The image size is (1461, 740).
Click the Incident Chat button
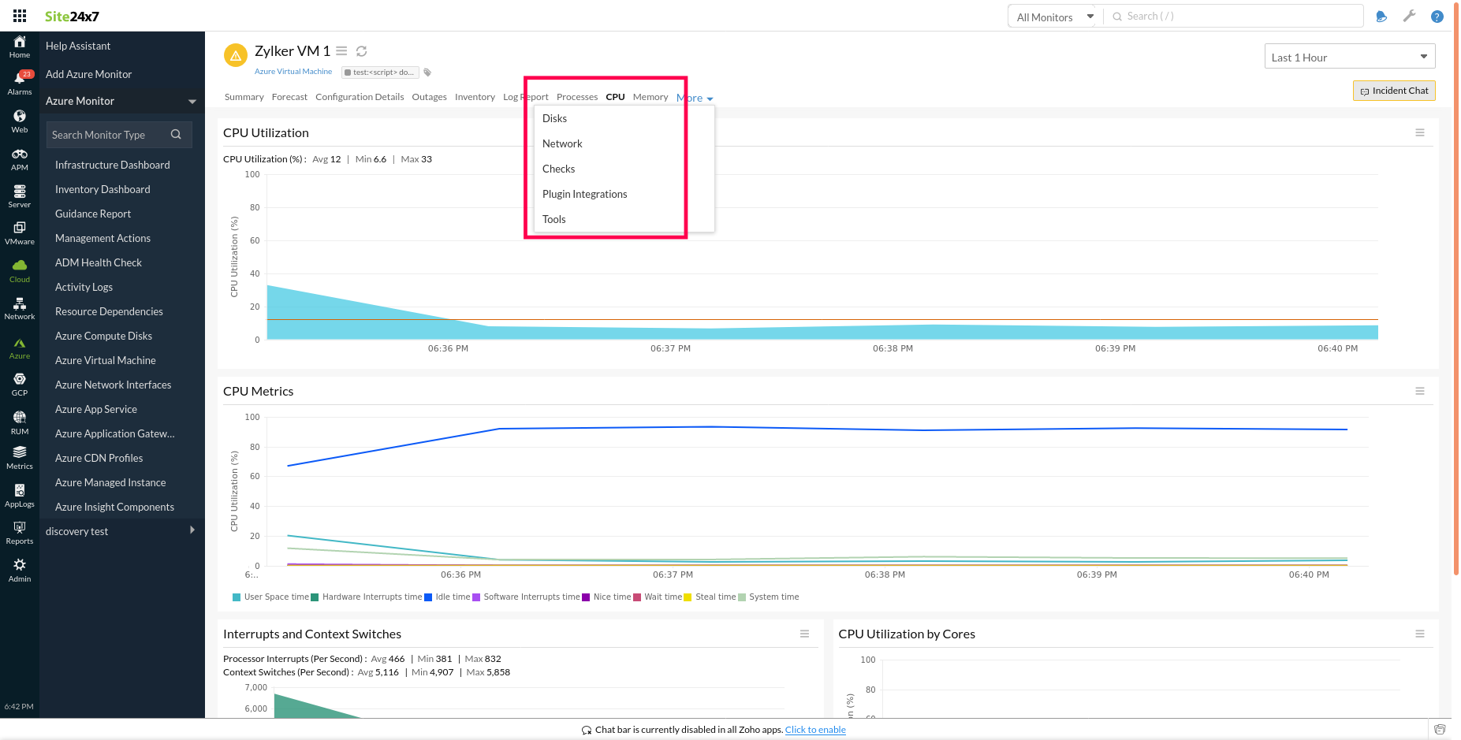[x=1393, y=90]
